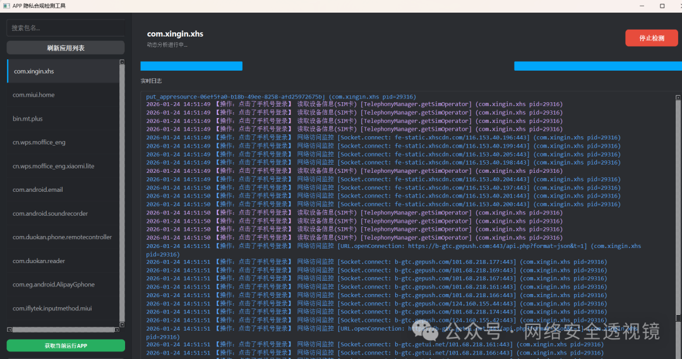Select com.eg.android.AlipayGphone entry
This screenshot has width=682, height=359.
(x=63, y=285)
